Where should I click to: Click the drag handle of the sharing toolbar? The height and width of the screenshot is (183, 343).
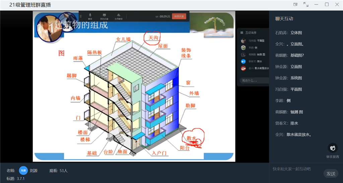[80, 16]
